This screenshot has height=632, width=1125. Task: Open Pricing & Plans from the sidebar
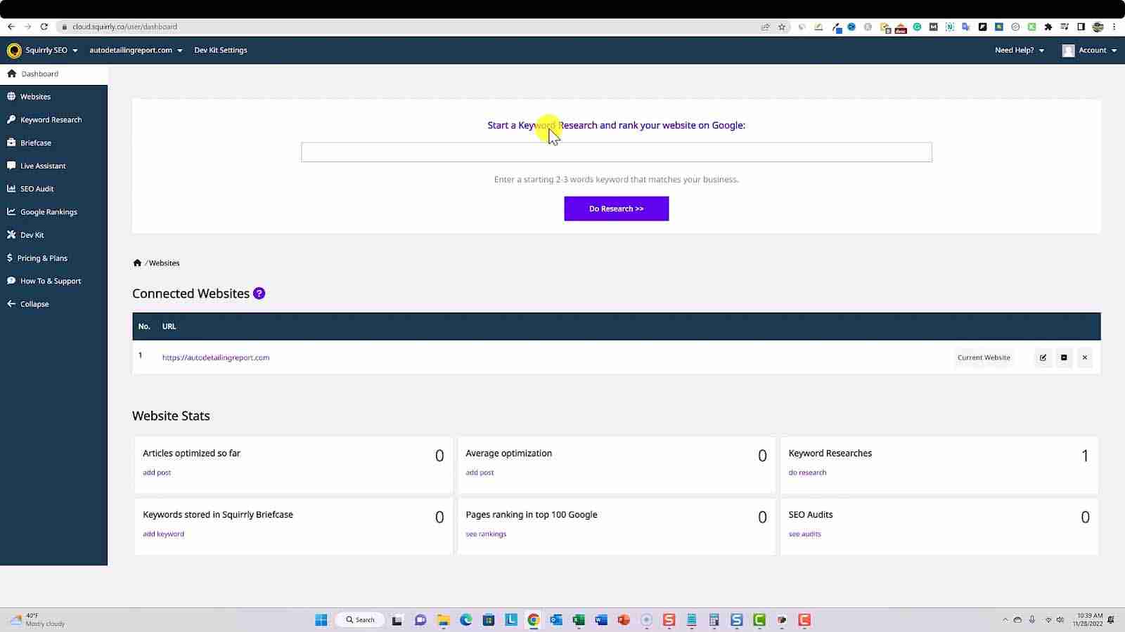41,258
